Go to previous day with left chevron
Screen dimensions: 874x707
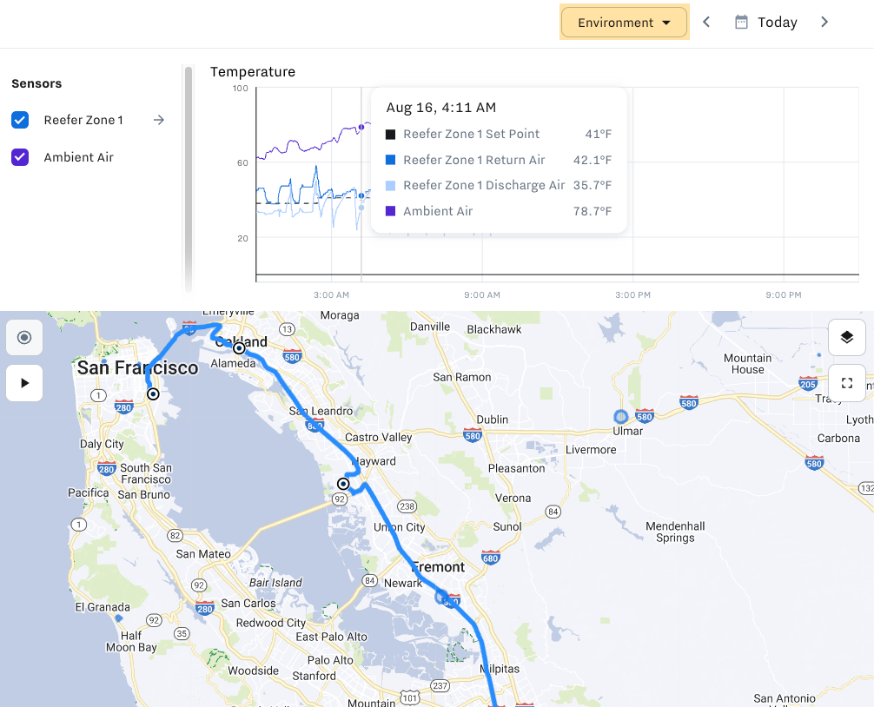pos(706,22)
